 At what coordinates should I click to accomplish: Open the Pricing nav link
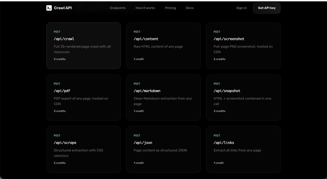pos(170,8)
